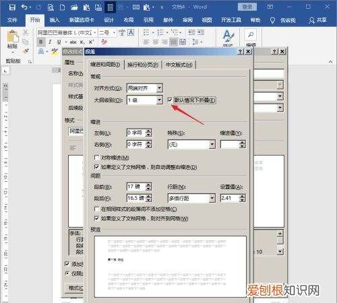The image size is (337, 303).
Task: Apply strikethrough abc formatting
Action: coord(73,42)
